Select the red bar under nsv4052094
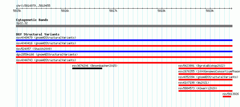The image size is (240, 107). (x=205, y=80)
